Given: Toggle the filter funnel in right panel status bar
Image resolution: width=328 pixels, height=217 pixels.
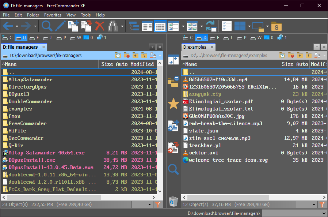Looking at the screenshot, I should [323, 205].
